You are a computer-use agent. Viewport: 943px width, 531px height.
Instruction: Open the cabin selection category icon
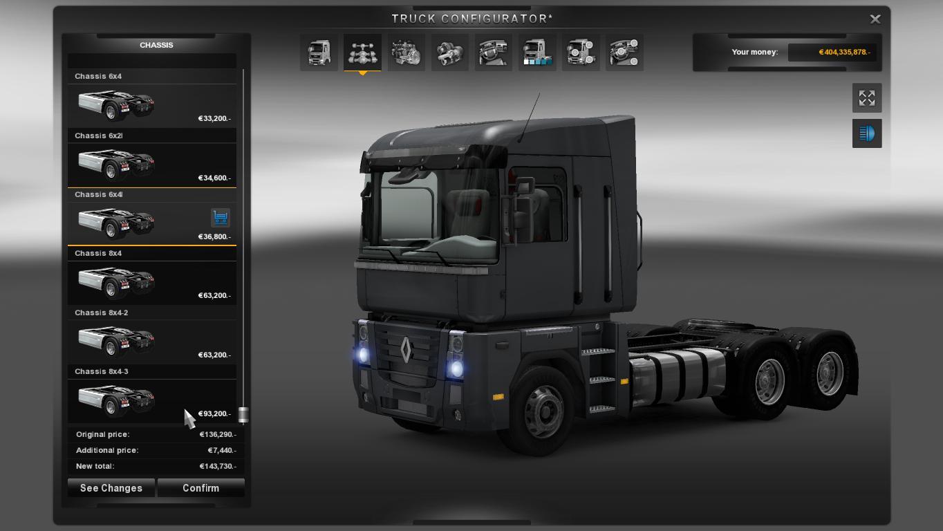[319, 53]
